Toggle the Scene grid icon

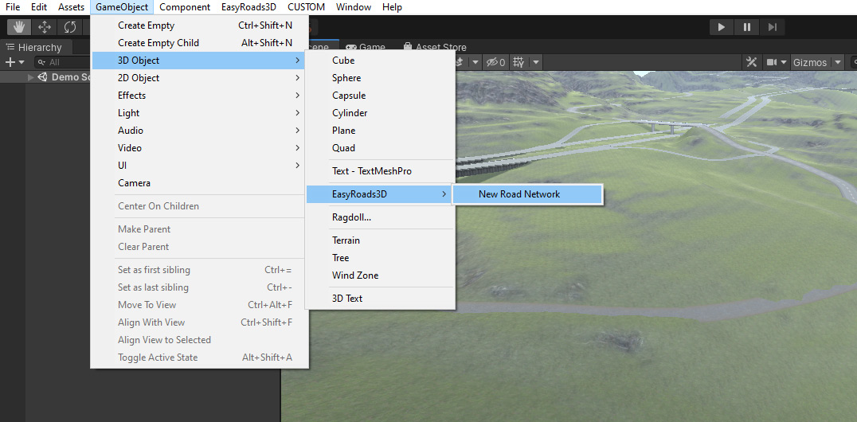point(519,62)
